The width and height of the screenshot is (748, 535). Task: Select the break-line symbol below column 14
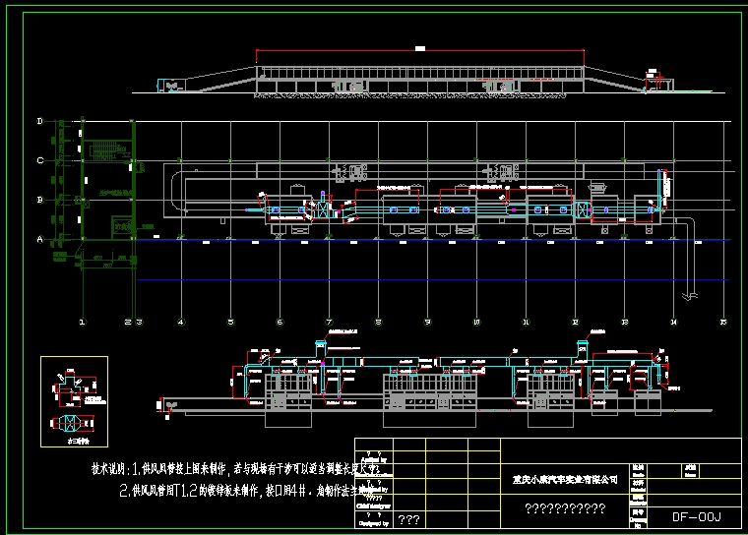click(x=694, y=296)
